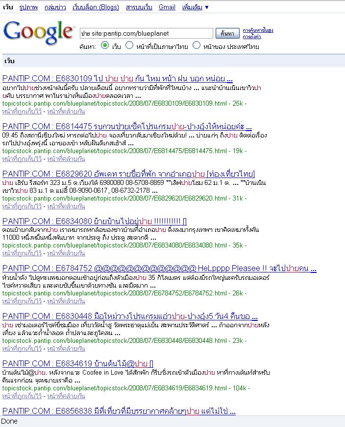
Task: Select หน้าของประเทศไทย radio button
Action: pos(197,45)
